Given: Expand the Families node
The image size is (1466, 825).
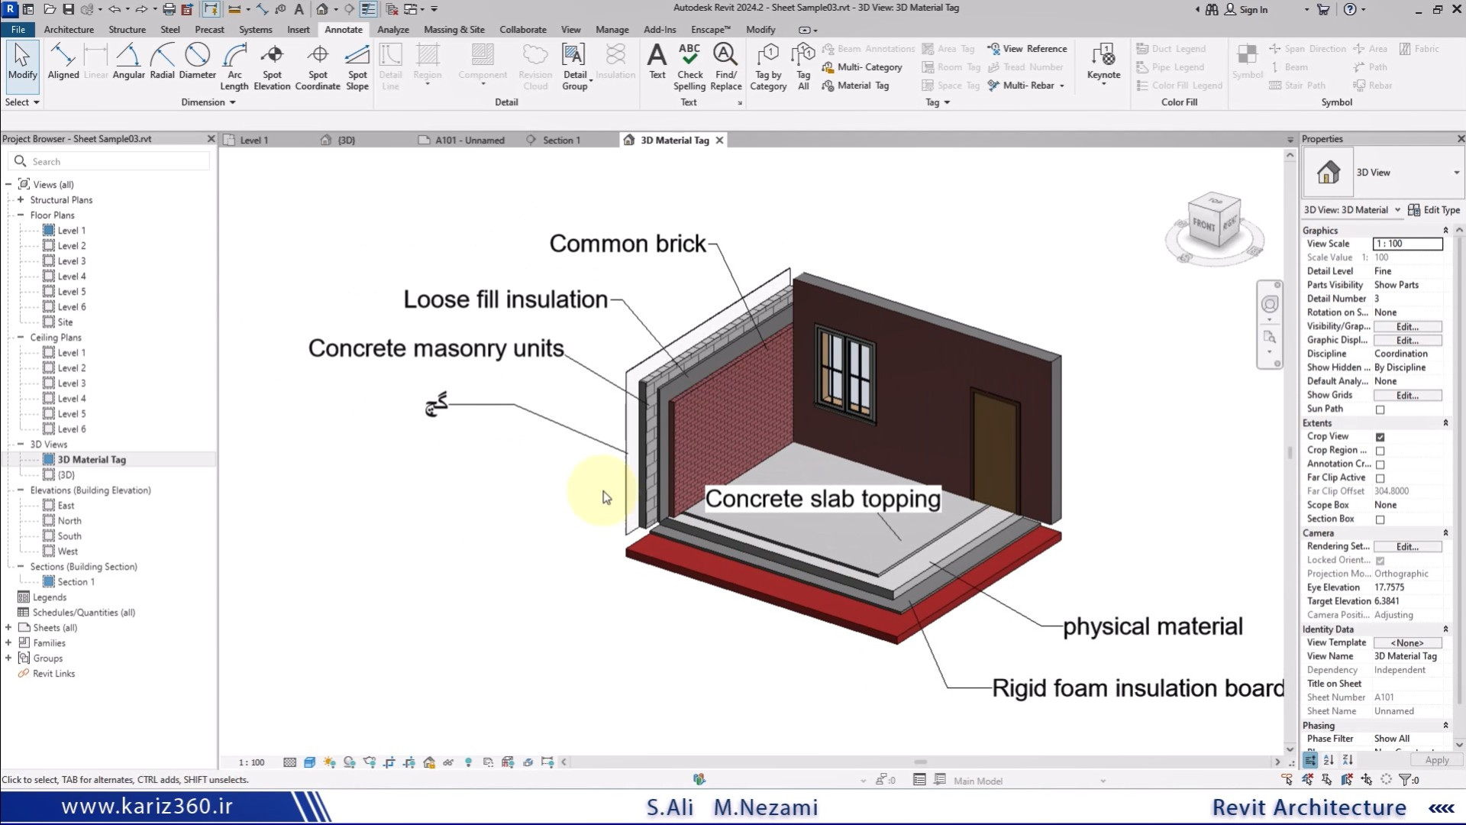Looking at the screenshot, I should tap(8, 642).
